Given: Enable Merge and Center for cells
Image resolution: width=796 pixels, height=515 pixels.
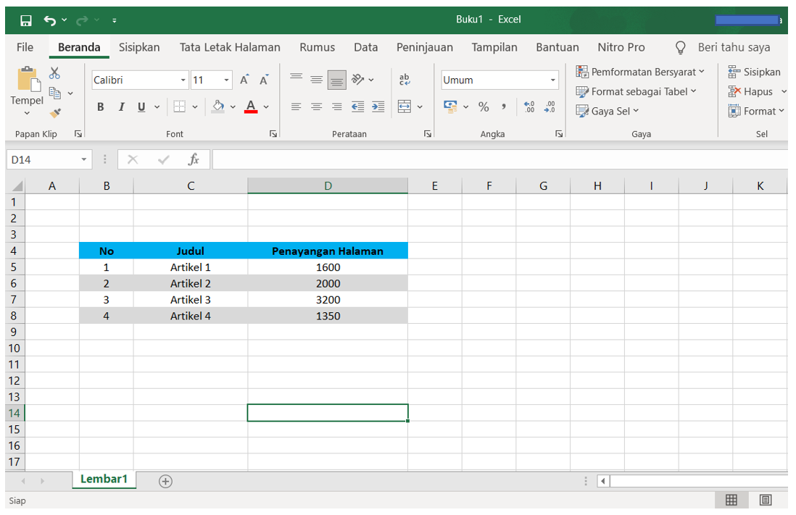Looking at the screenshot, I should (406, 106).
